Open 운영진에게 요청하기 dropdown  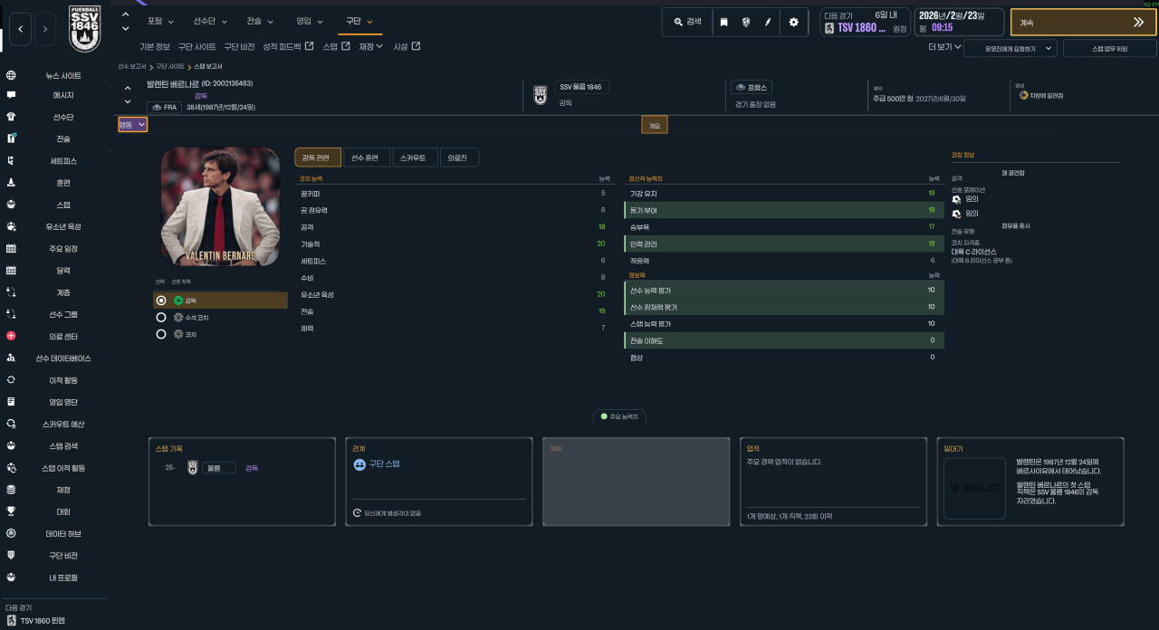pyautogui.click(x=1011, y=48)
